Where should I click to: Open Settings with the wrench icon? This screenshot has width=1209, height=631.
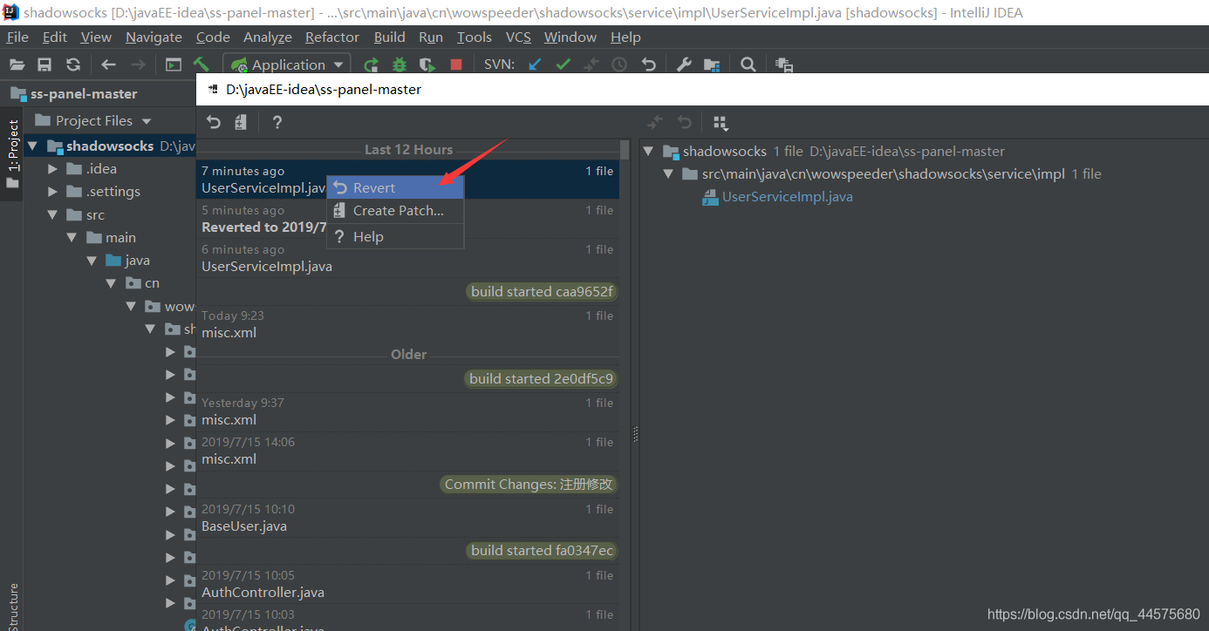684,64
